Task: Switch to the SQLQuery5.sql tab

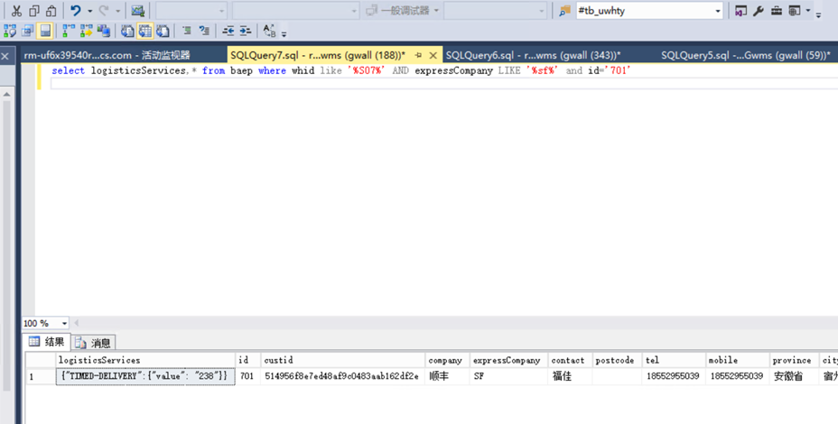Action: point(746,55)
